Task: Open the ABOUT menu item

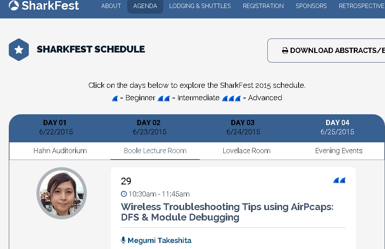Action: (x=111, y=6)
